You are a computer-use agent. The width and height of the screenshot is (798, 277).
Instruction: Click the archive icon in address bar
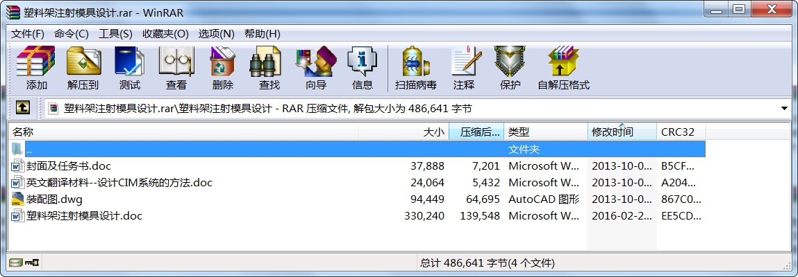pyautogui.click(x=54, y=108)
